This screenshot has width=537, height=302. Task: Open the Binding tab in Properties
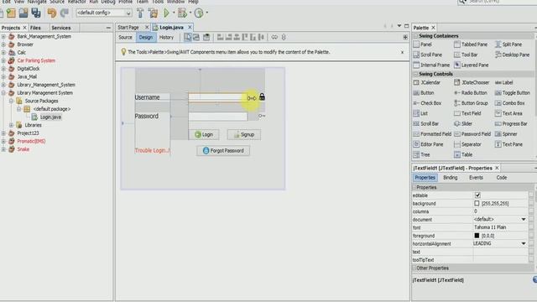pos(450,178)
